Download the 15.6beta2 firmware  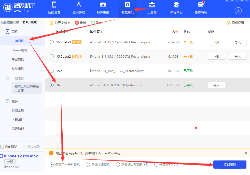216,56
